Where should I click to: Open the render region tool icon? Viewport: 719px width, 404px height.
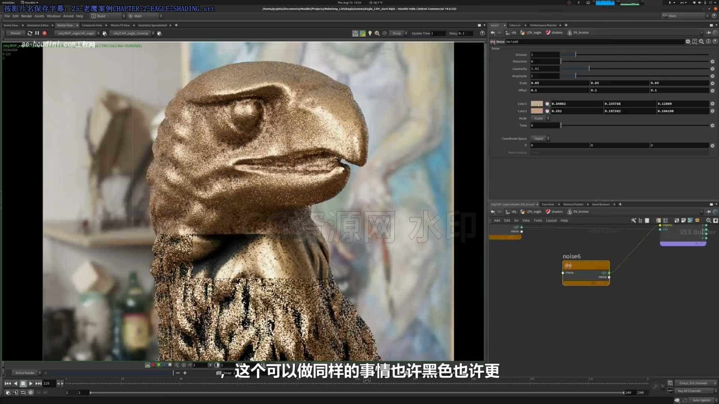[x=355, y=33]
